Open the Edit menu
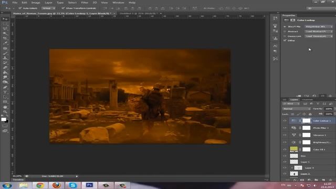The image size is (336, 189). (x=25, y=3)
